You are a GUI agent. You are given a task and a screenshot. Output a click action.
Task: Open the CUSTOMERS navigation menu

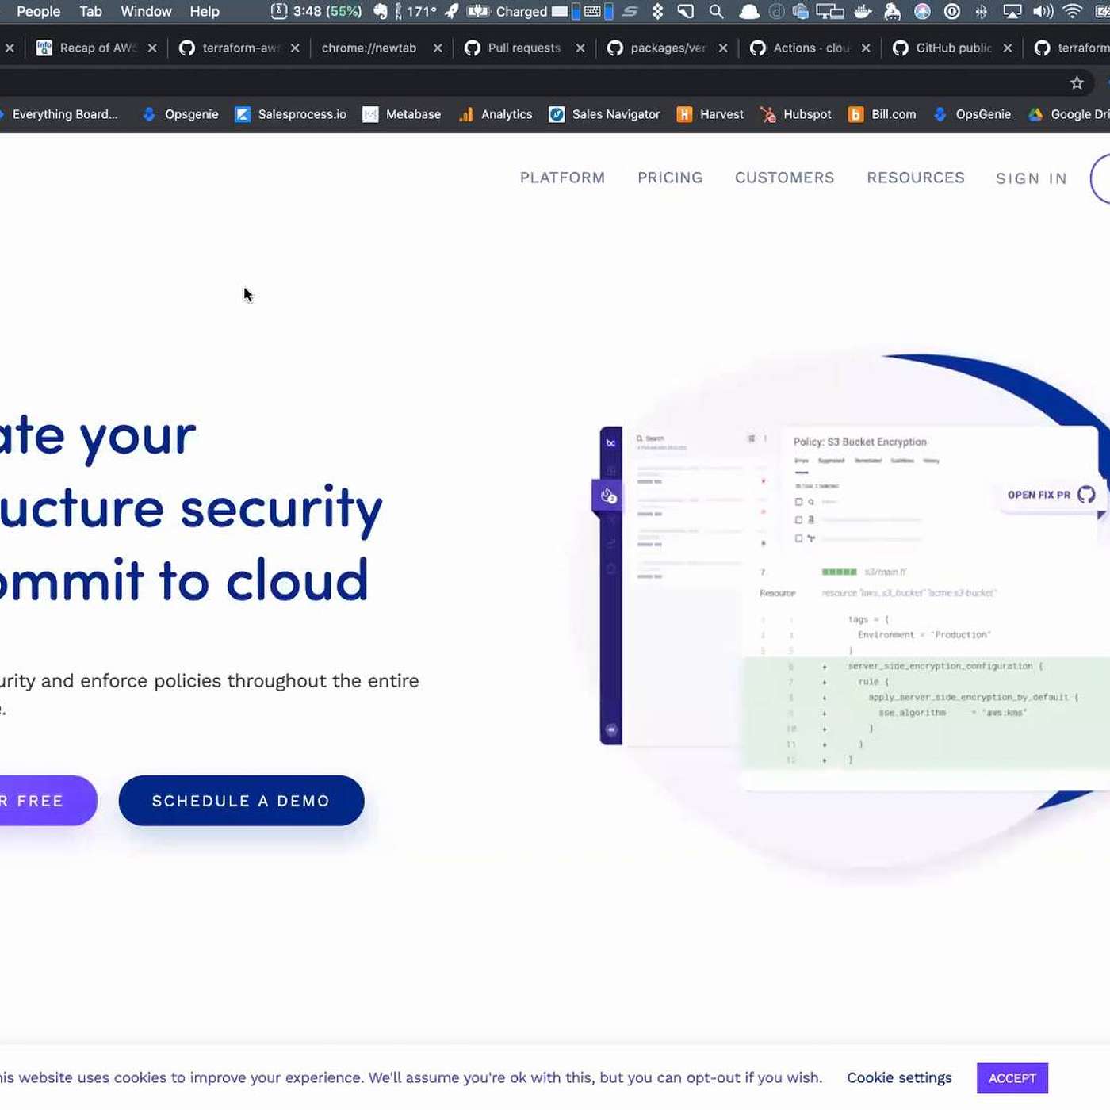784,178
